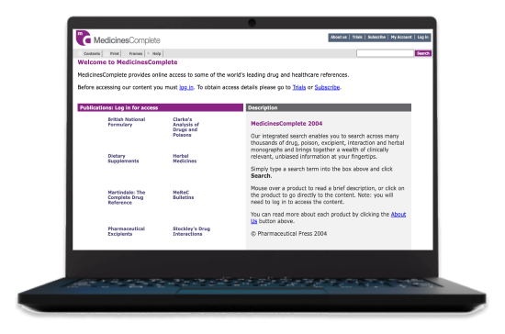Screen dimensions: 505x334
Task: Open Trials in the top navigation bar
Action: click(357, 38)
